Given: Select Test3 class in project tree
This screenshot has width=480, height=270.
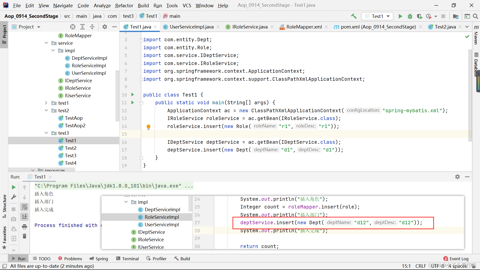Looking at the screenshot, I should tap(70, 155).
